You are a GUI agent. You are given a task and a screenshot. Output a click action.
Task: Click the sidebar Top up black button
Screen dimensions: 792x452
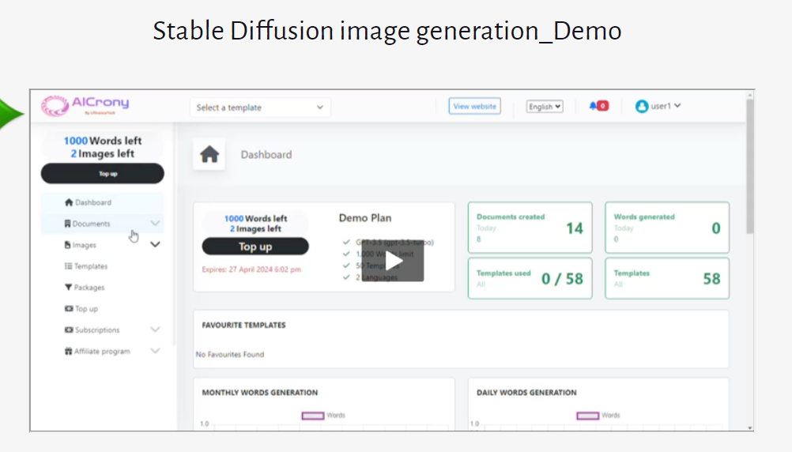coord(103,173)
